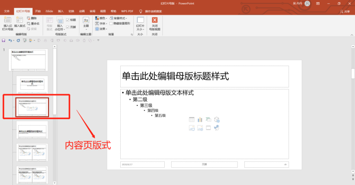This screenshot has height=185, width=355.
Task: Open the 文件 tab
Action: coord(7,11)
